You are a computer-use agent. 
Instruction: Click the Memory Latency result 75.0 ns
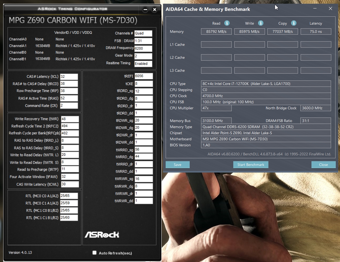tap(316, 31)
